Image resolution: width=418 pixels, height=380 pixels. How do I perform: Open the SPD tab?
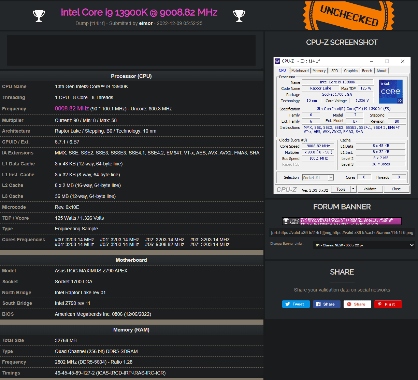(335, 71)
